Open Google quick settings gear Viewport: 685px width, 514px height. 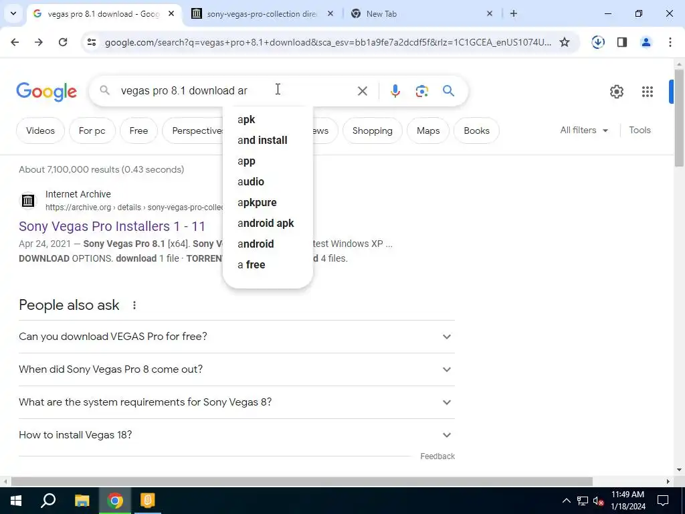point(616,91)
